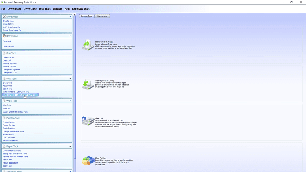This screenshot has height=172, width=306.
Task: Open Verify Drive Image File
Action: tap(12, 27)
